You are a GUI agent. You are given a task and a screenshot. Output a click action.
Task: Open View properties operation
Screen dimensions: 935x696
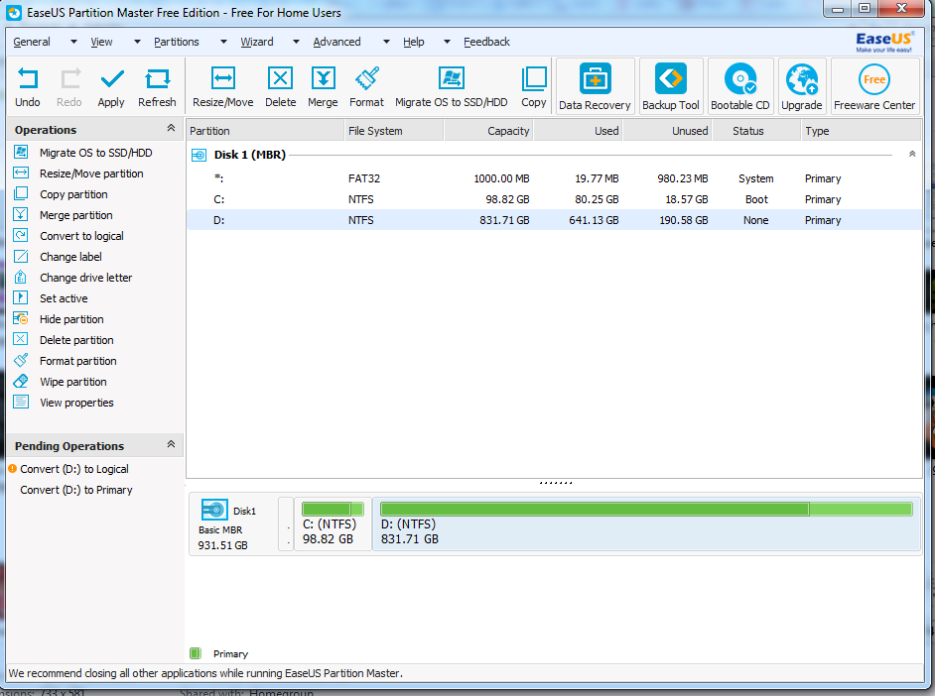pos(76,403)
